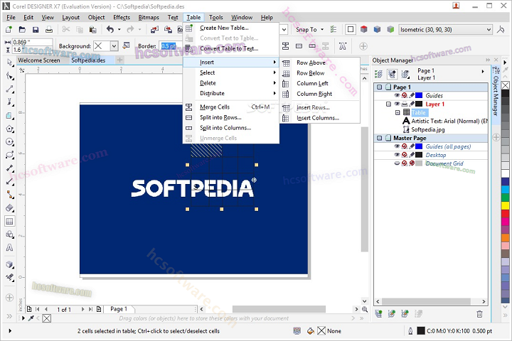Image resolution: width=512 pixels, height=341 pixels.
Task: Switch to the Welcome Screen tab
Action: [x=39, y=60]
